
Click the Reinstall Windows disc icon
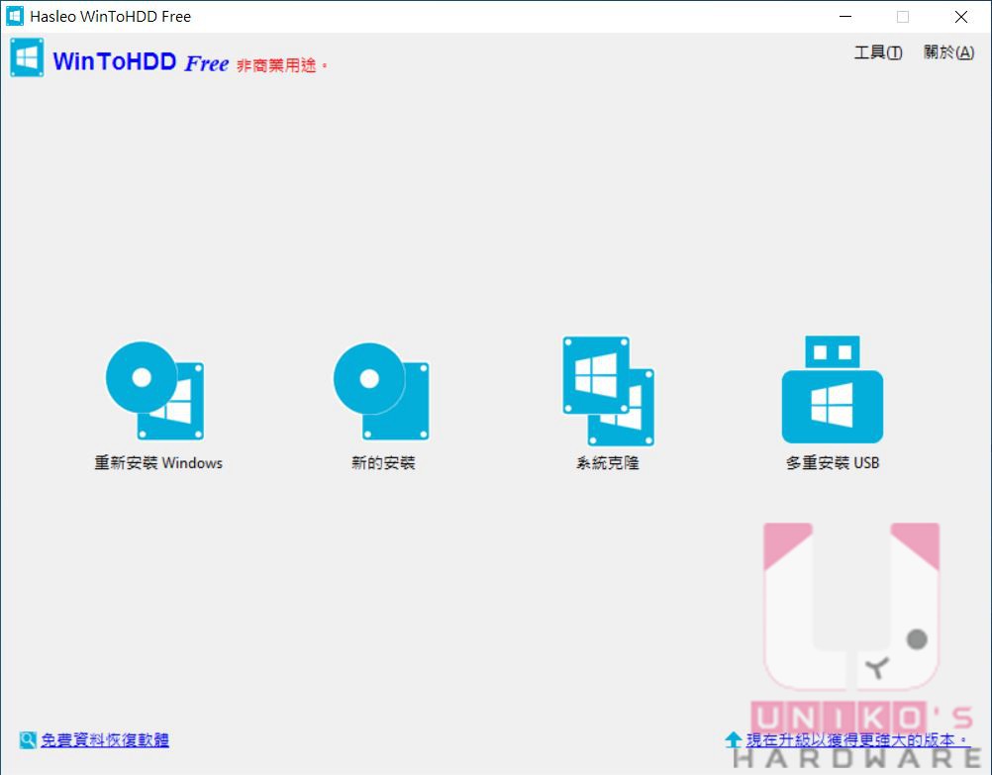pos(155,390)
